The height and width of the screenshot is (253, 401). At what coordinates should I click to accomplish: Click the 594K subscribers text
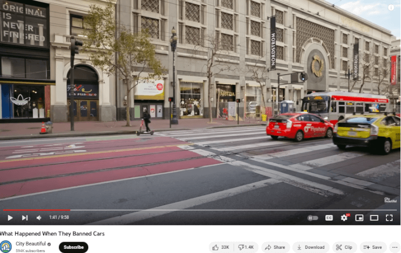coord(30,251)
